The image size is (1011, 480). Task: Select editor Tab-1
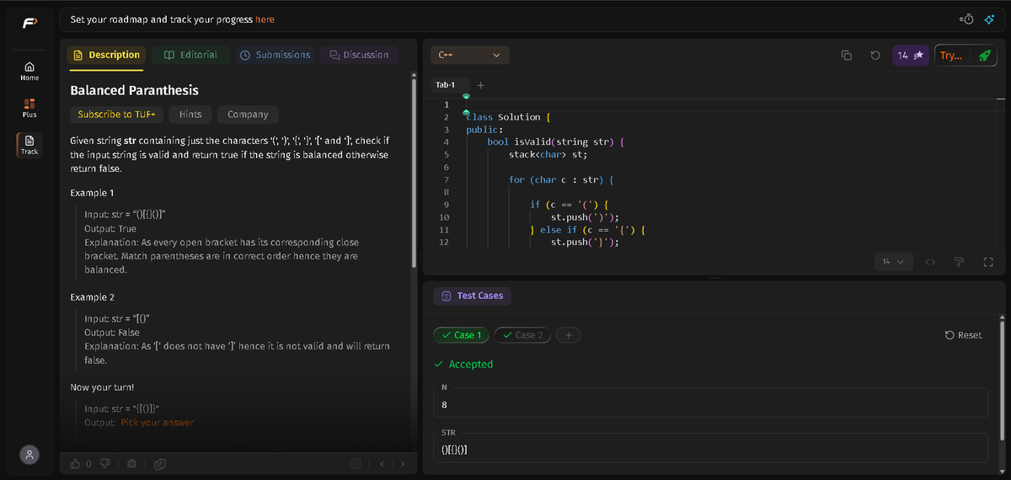pos(445,85)
